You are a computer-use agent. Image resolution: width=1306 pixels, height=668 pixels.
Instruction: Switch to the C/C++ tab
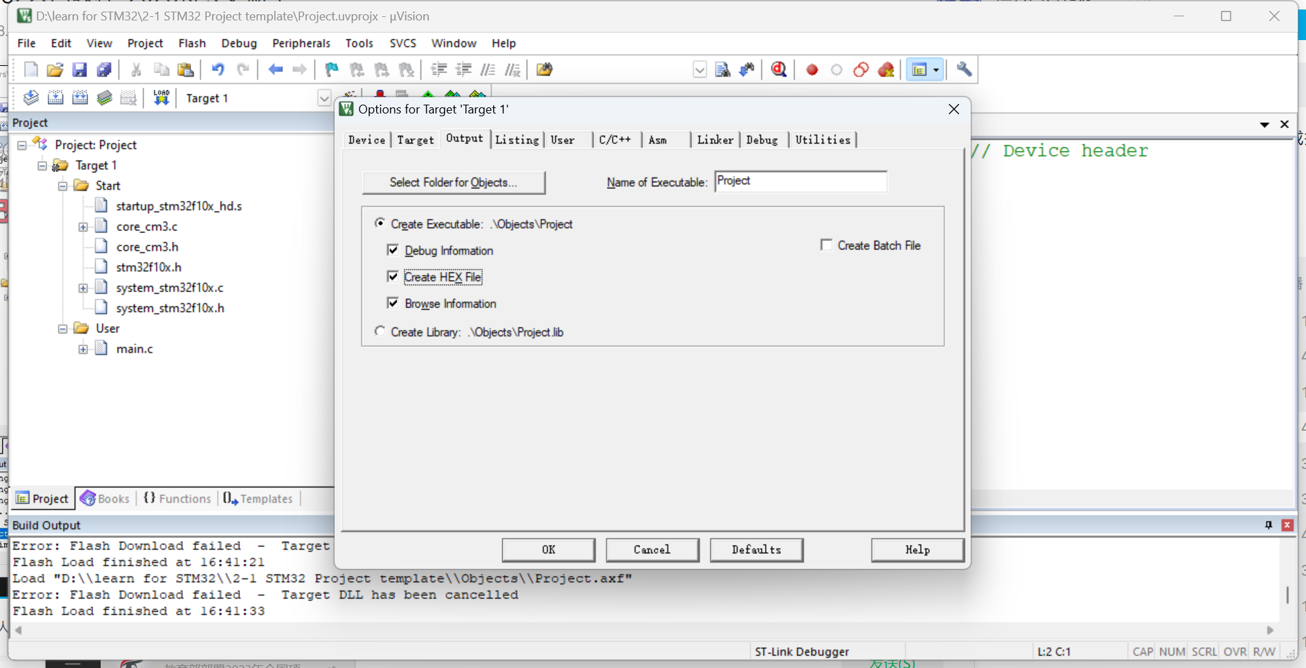tap(615, 140)
